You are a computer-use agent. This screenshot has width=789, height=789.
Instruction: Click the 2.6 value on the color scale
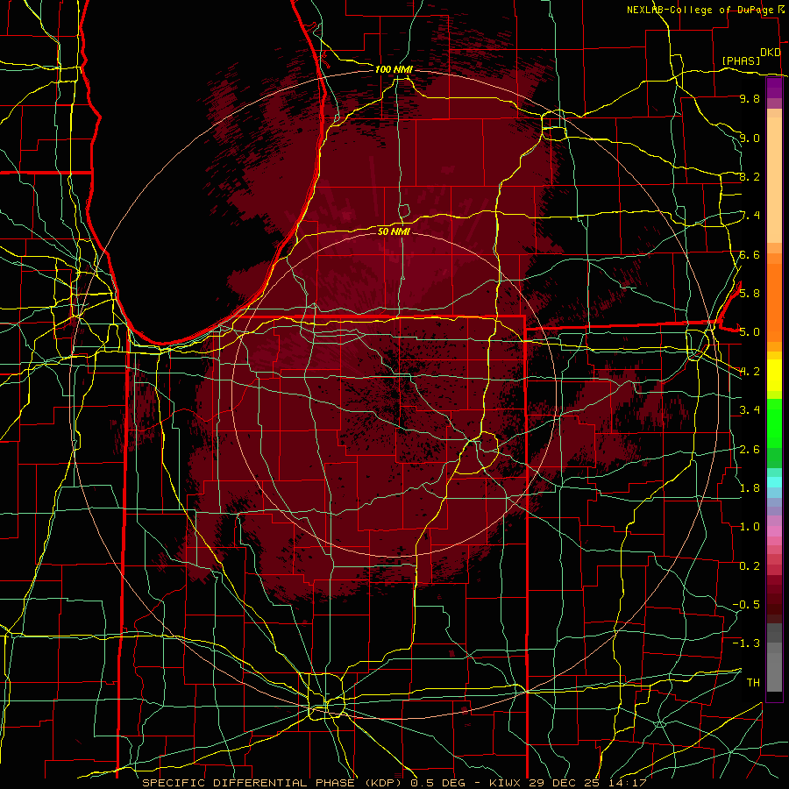(x=750, y=450)
